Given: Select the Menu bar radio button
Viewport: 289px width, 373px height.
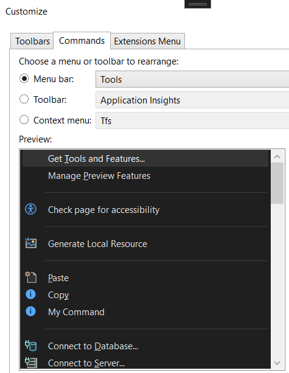Looking at the screenshot, I should 24,78.
